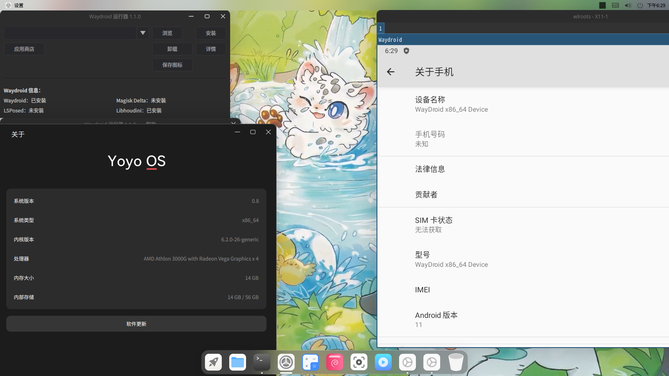Open the 型号 entry in 关于手机
669x376 pixels.
(x=523, y=259)
